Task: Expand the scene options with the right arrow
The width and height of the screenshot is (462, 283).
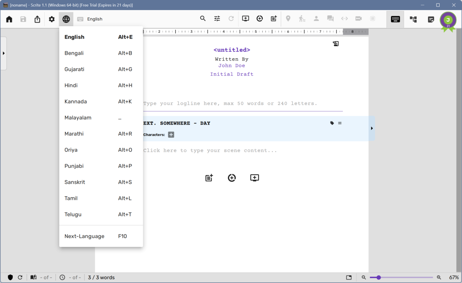Action: click(x=372, y=128)
